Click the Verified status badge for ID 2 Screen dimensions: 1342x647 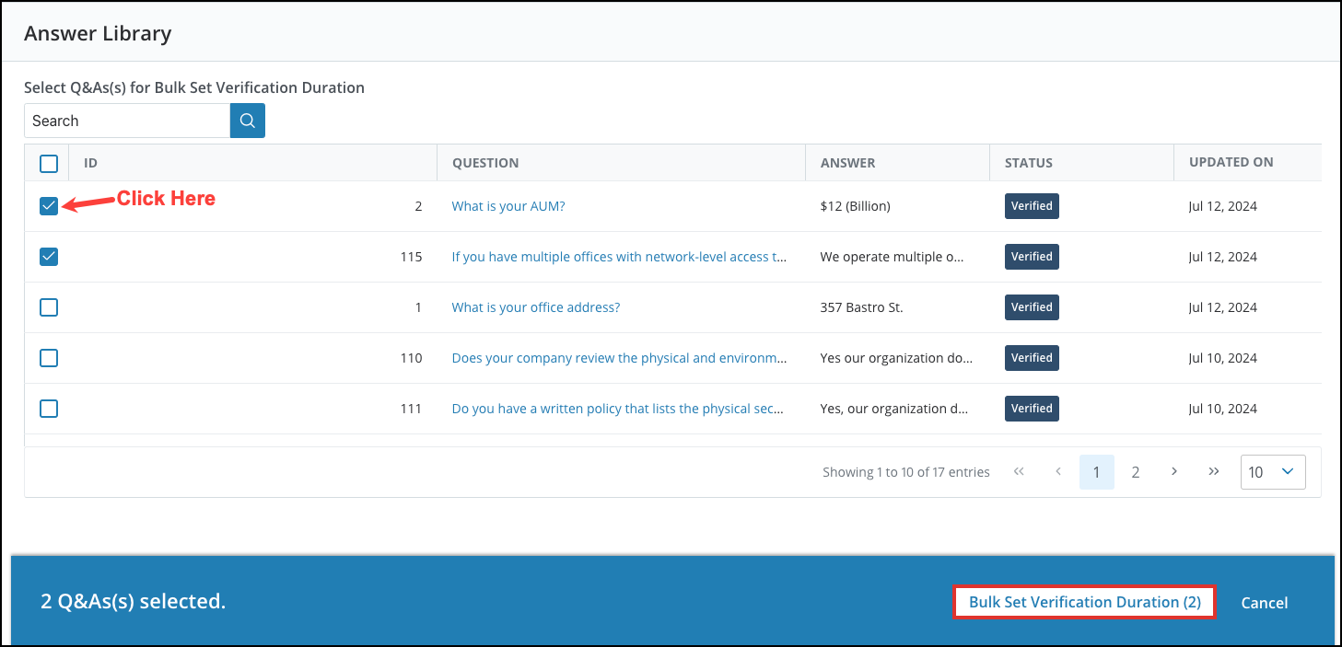(1031, 205)
